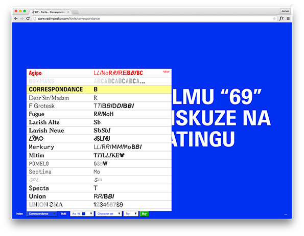Screen dimensions: 304x236
Task: Click Mitim's Mickey Mouse glyph
Action: click(x=122, y=155)
